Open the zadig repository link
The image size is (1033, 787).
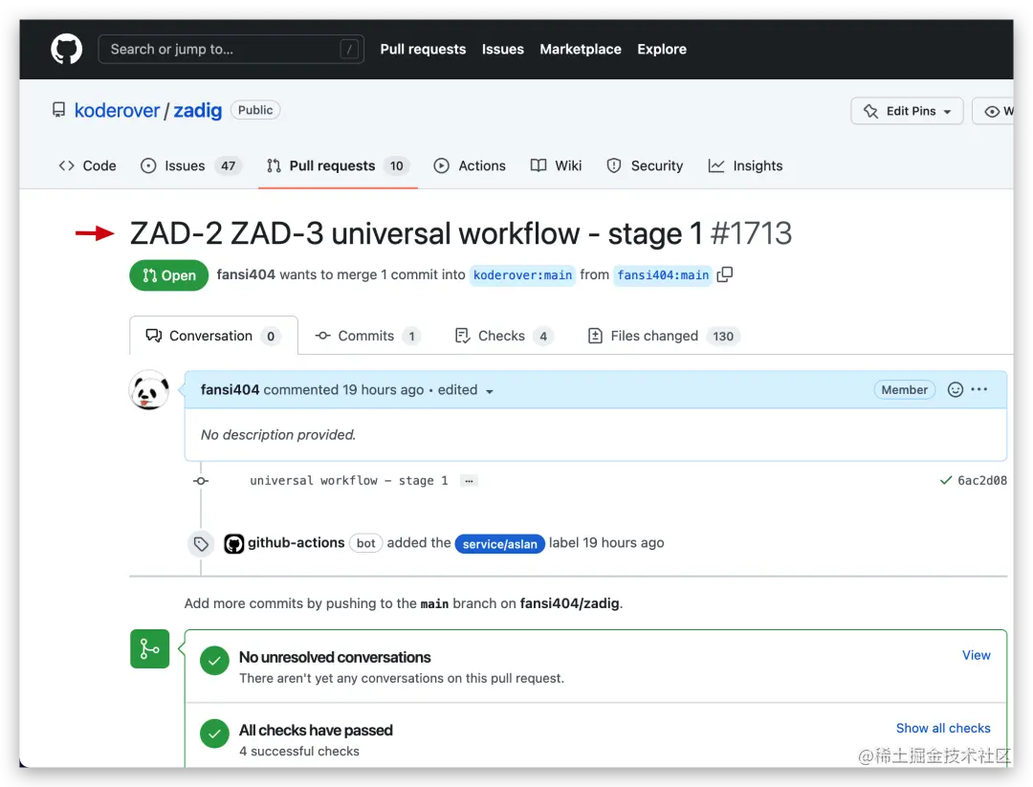pyautogui.click(x=198, y=110)
